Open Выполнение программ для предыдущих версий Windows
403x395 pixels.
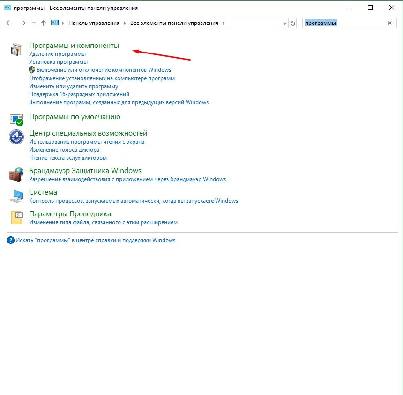pos(119,102)
